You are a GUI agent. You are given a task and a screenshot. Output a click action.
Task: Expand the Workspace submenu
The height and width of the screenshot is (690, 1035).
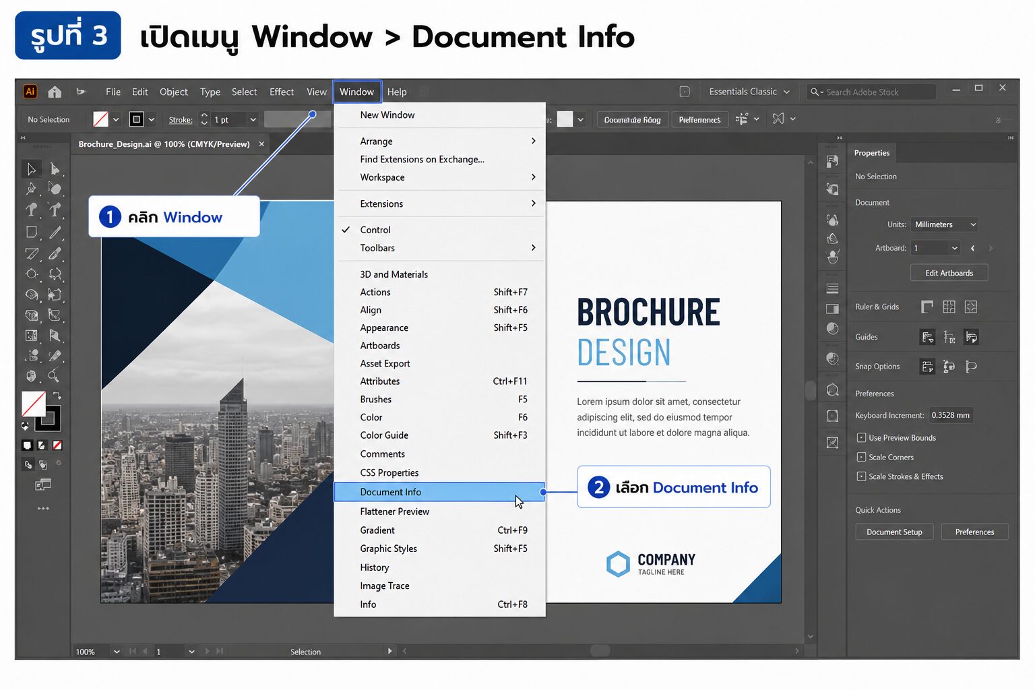pyautogui.click(x=439, y=177)
